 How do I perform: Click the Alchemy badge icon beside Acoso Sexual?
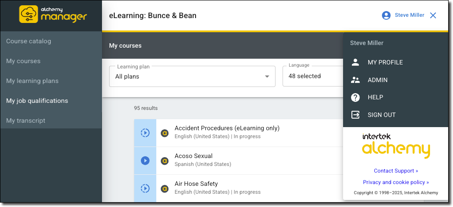click(165, 161)
